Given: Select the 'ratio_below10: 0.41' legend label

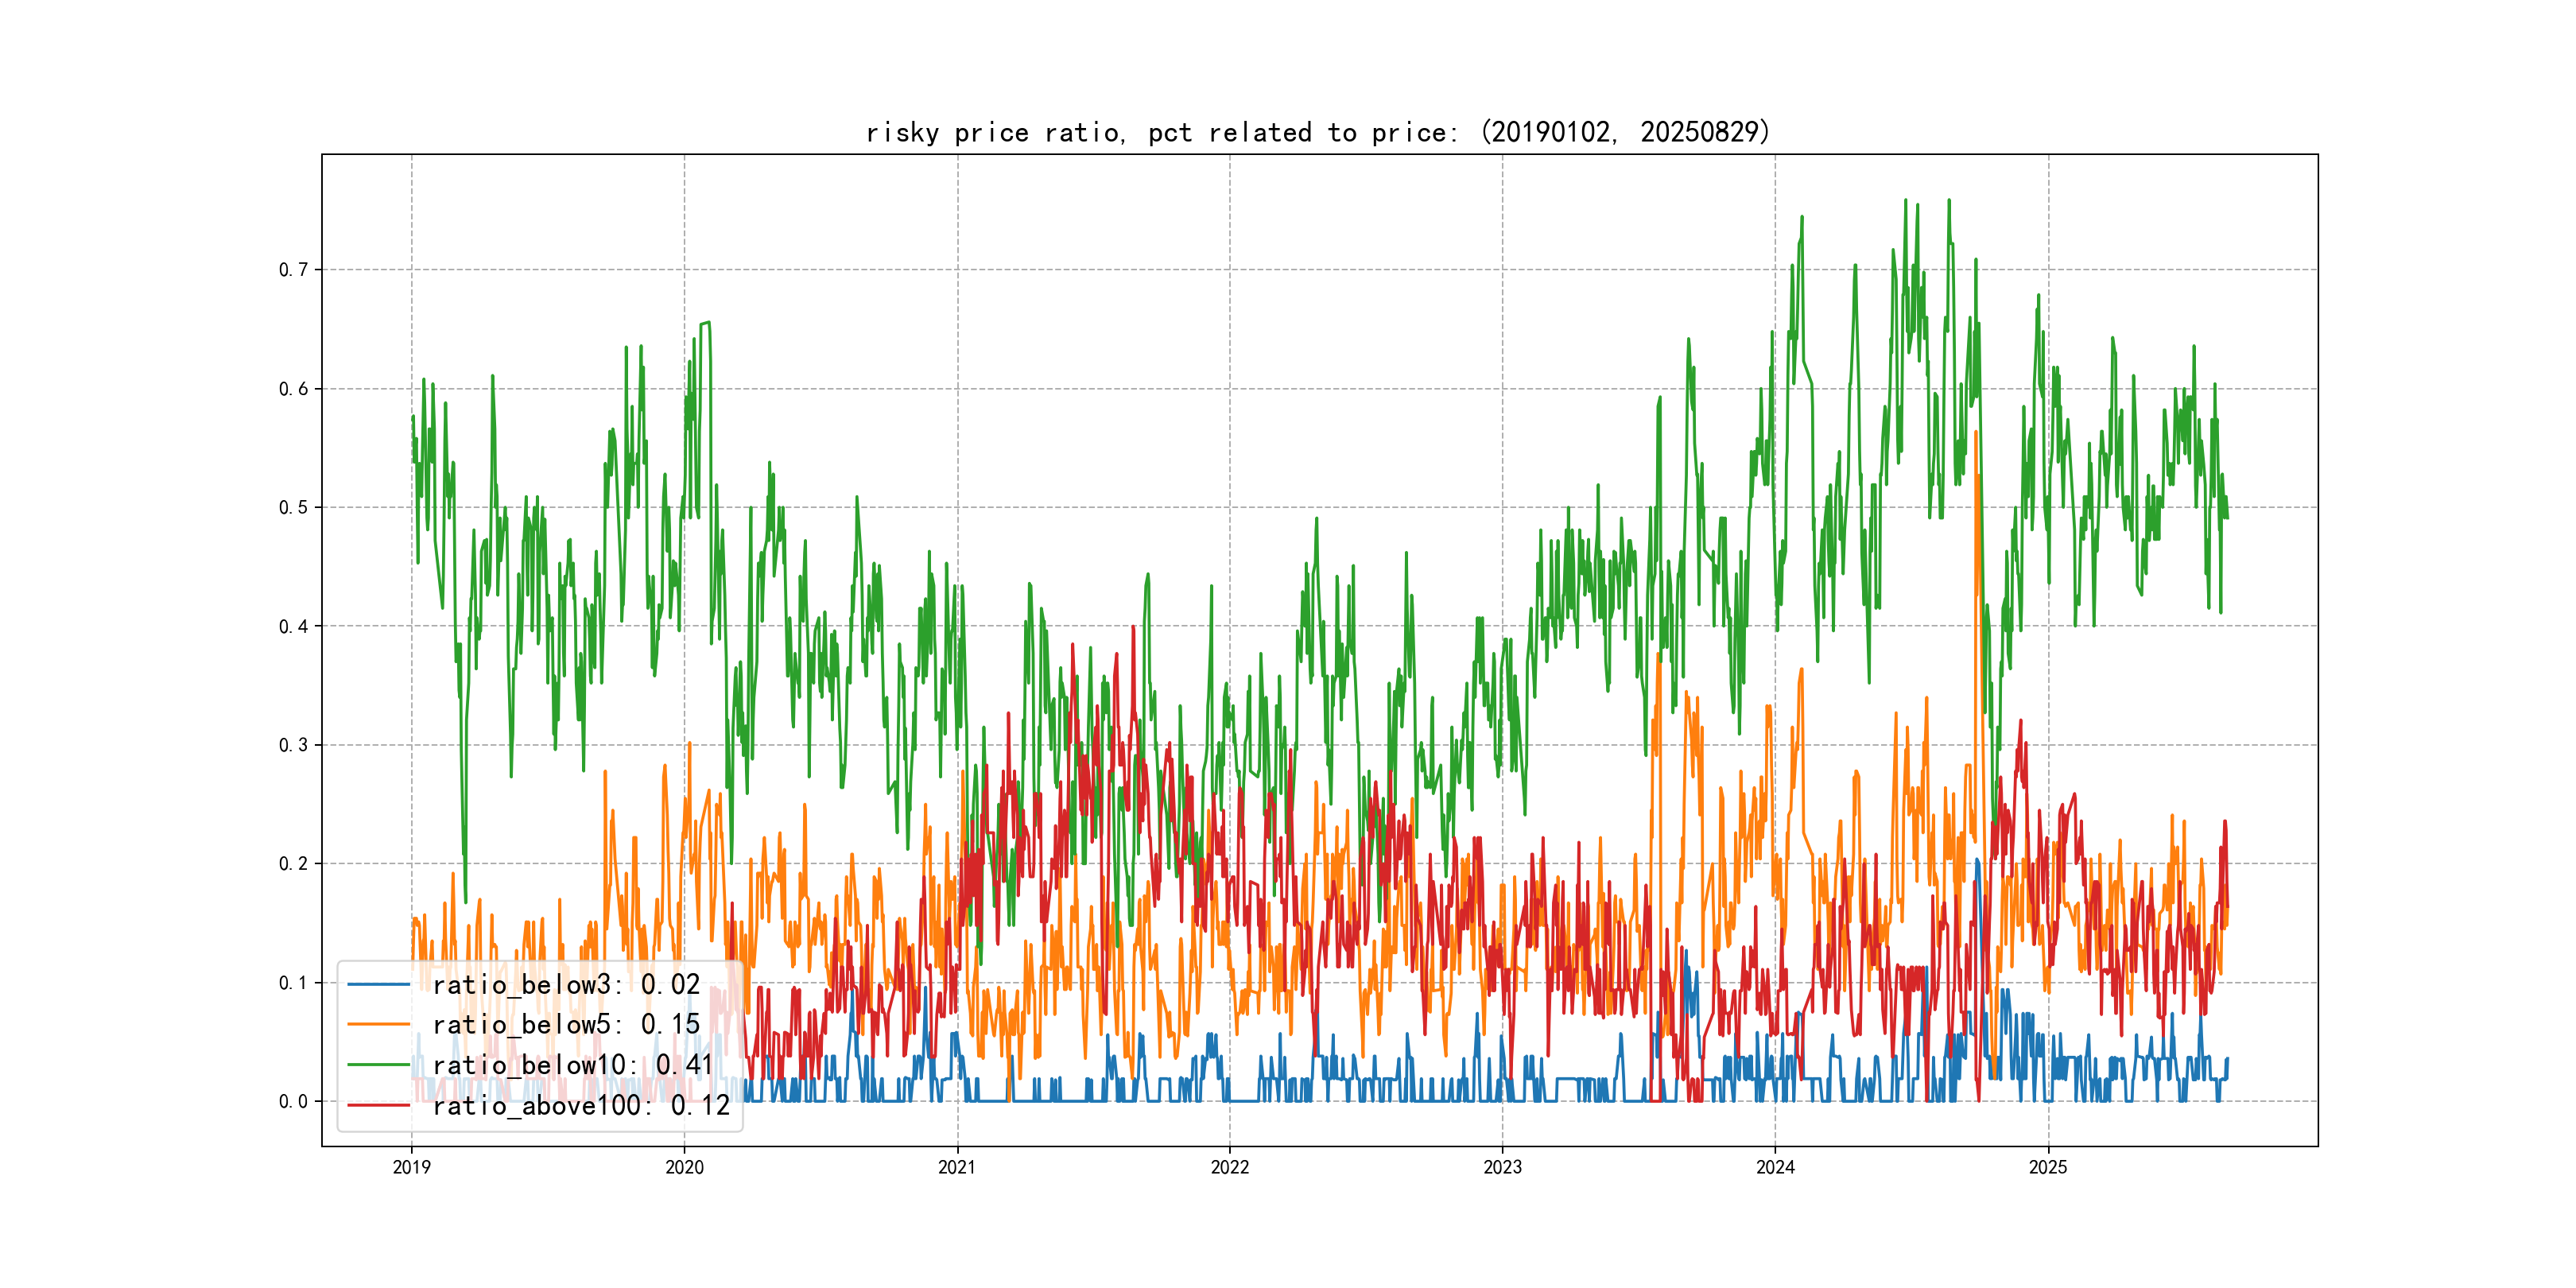Looking at the screenshot, I should [x=573, y=1065].
